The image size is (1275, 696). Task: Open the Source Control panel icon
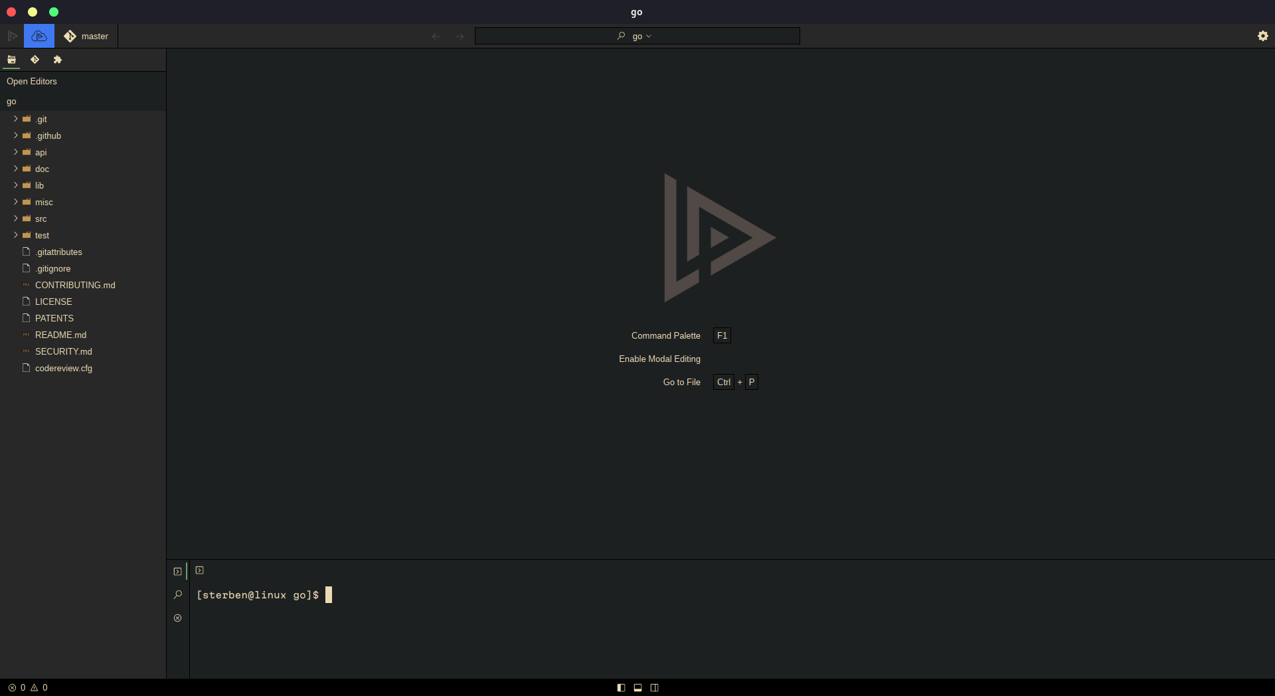35,59
